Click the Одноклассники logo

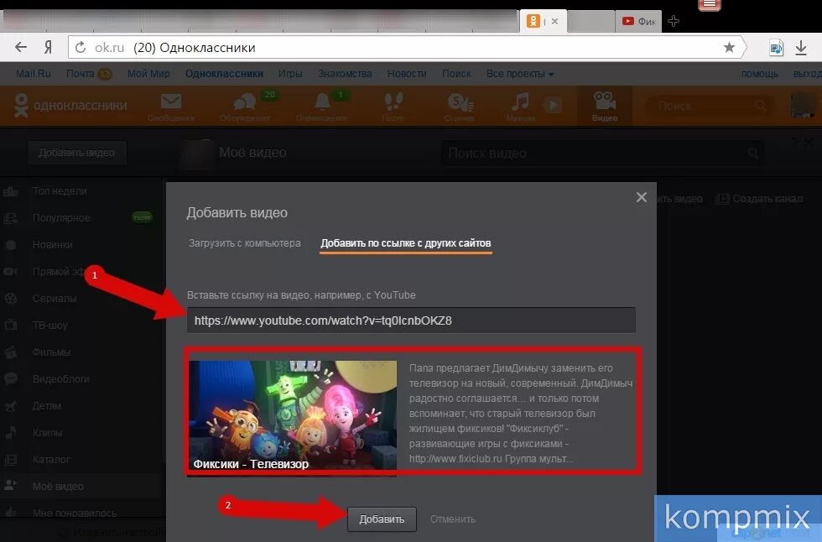(70, 106)
